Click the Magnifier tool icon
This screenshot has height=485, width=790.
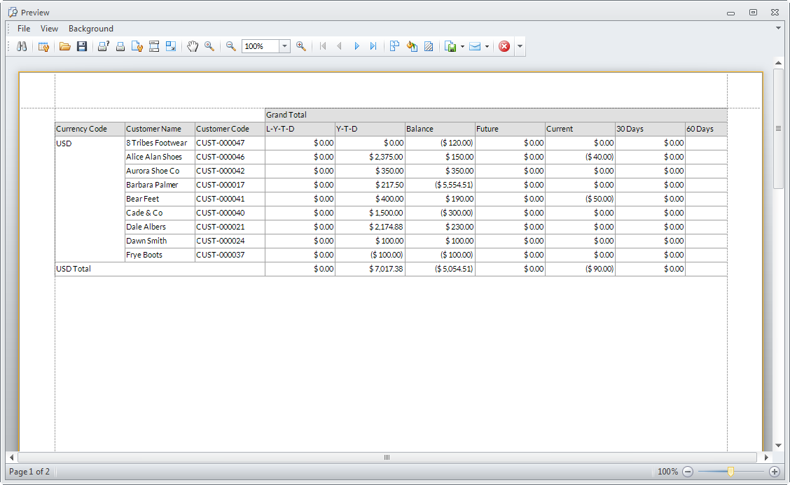(x=209, y=46)
